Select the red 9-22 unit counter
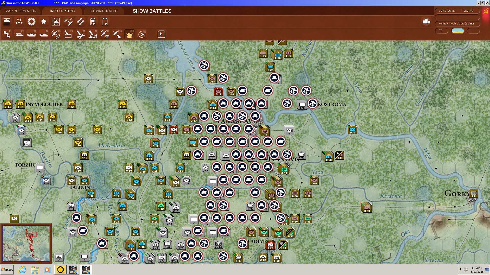This screenshot has width=490, height=275. click(270, 245)
